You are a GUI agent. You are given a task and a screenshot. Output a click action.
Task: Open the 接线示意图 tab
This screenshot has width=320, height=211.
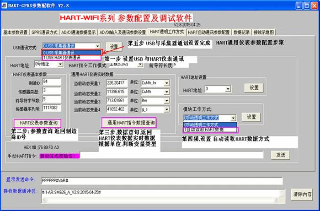tap(264, 32)
